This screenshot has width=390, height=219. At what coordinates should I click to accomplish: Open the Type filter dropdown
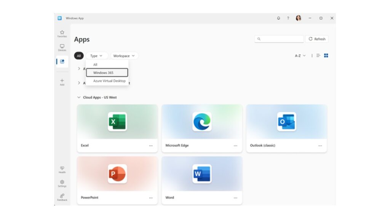(96, 56)
